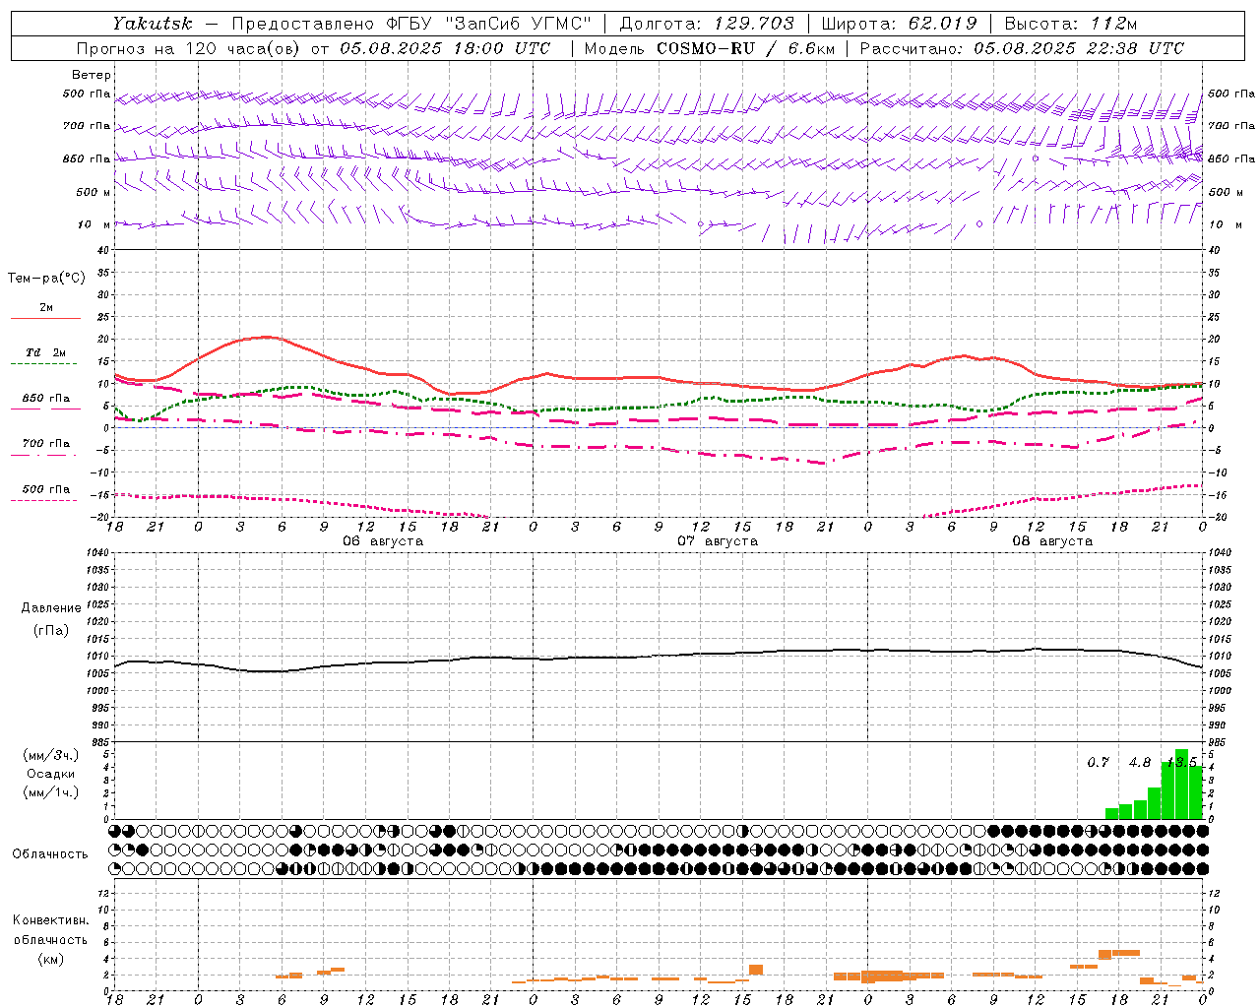
Task: Click the Yakutsk station title
Action: tap(153, 23)
